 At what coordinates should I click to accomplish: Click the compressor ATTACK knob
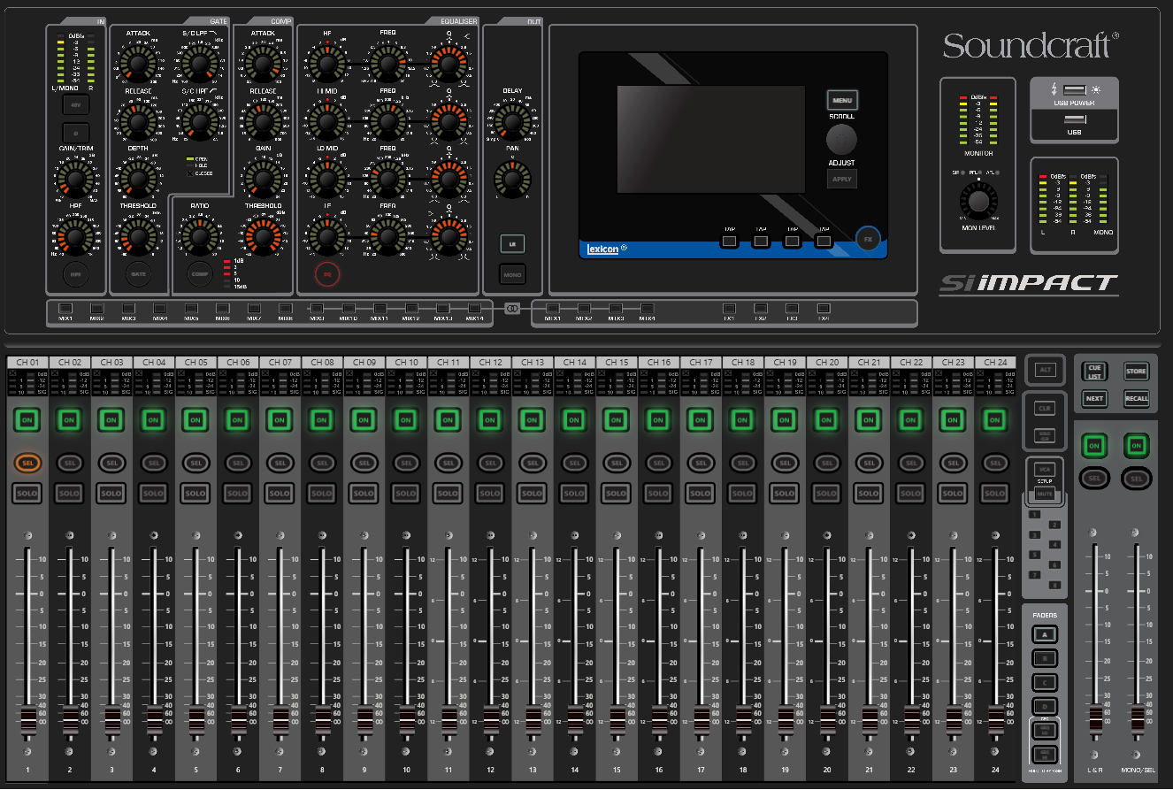[x=263, y=63]
